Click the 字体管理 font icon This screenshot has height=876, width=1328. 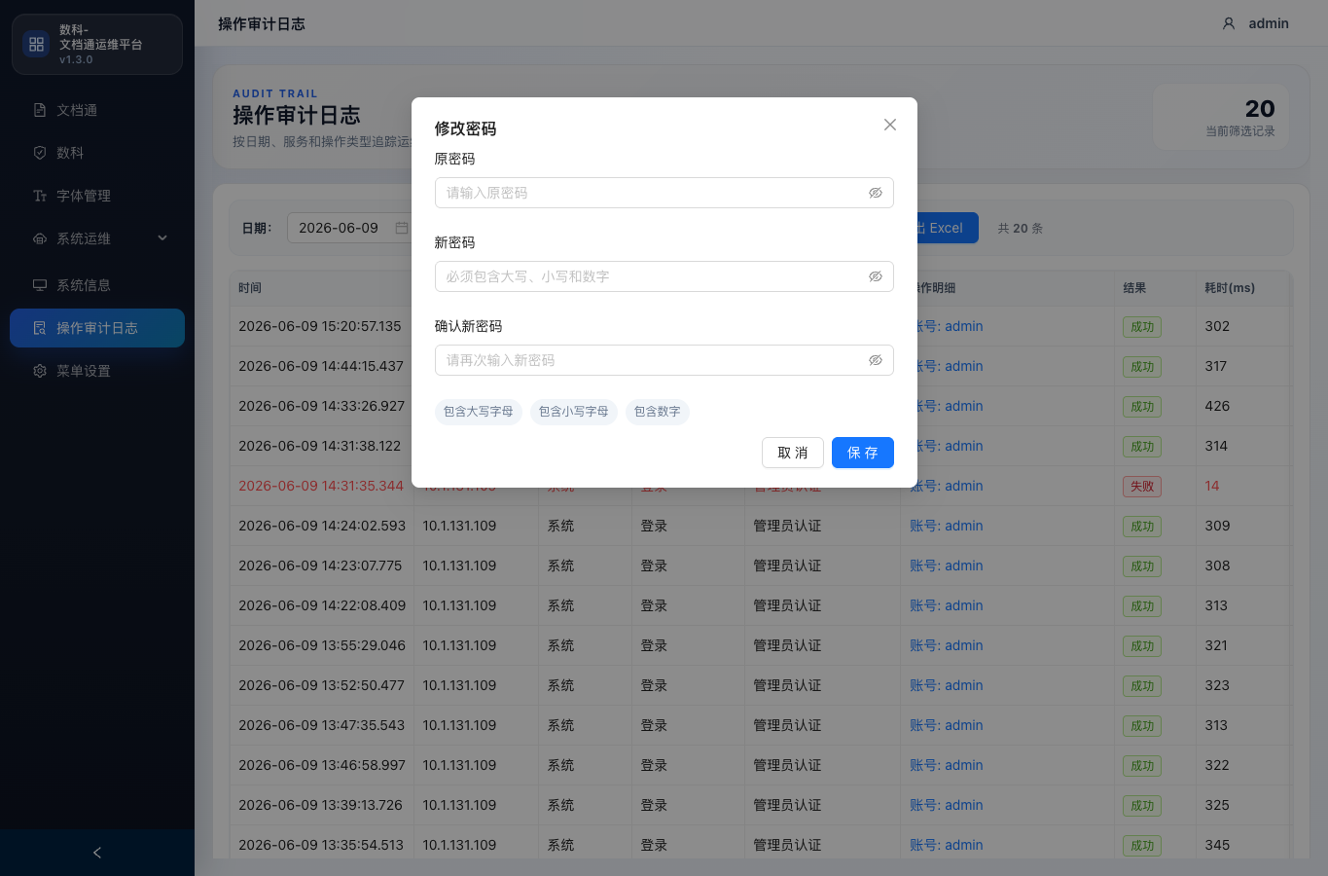tap(40, 196)
